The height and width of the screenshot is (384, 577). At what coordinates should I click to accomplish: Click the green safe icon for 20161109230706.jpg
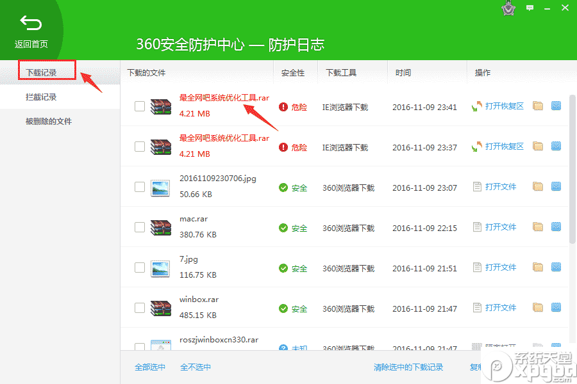[x=282, y=187]
